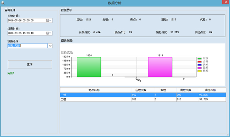Viewport: 230px width, 137px height.
Task: Click the 应检: 1824 summary value
Action: [88, 19]
